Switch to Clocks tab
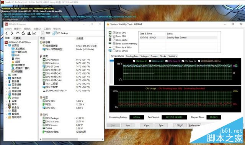 pos(163,56)
